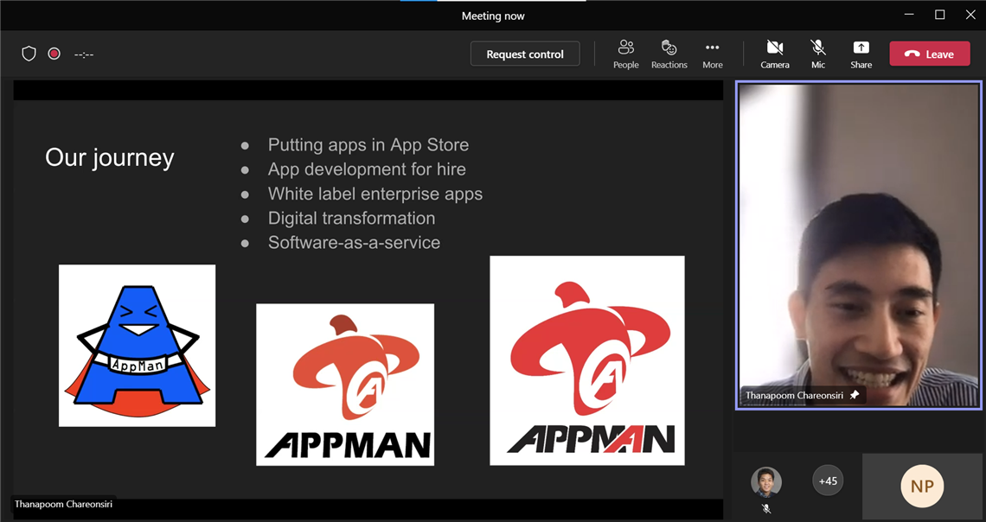Open the People panel
This screenshot has width=986, height=522.
625,54
